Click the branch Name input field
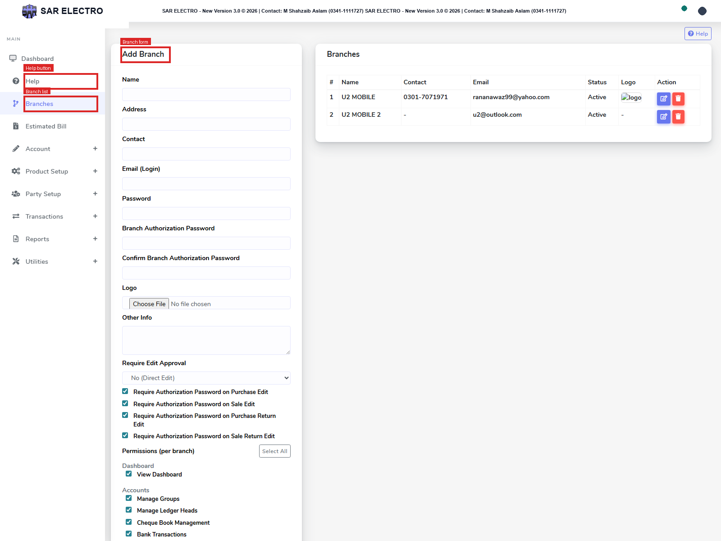Image resolution: width=721 pixels, height=541 pixels. [x=206, y=94]
